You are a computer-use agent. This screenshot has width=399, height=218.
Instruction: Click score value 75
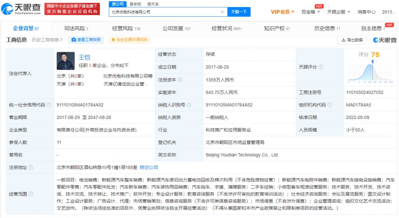pyautogui.click(x=375, y=54)
